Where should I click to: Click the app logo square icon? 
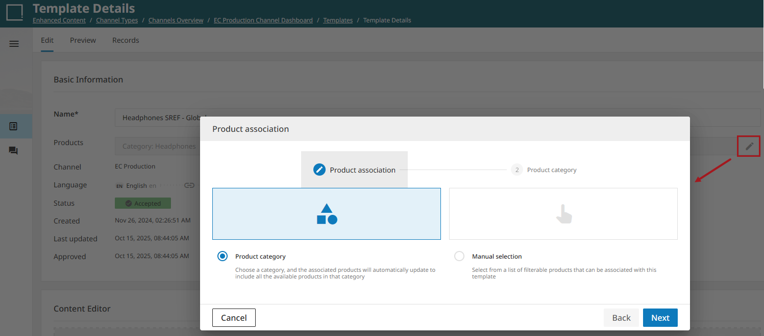point(15,12)
